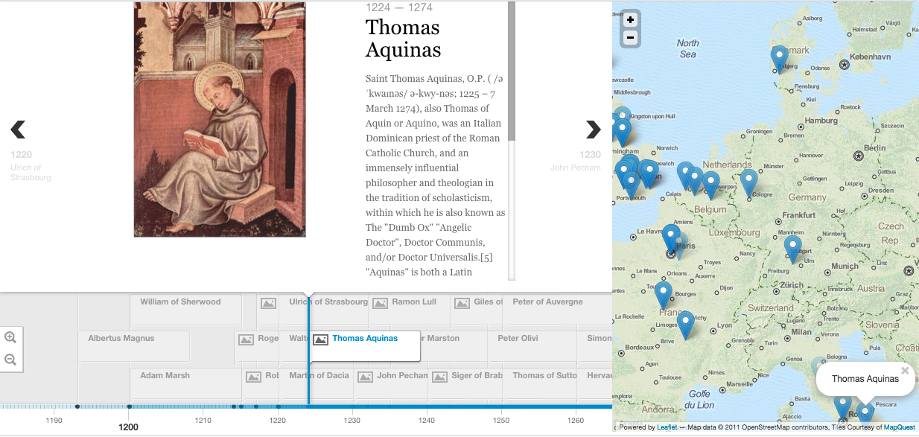Click year 1230 on the timeline axis
The image size is (919, 437).
tap(352, 421)
